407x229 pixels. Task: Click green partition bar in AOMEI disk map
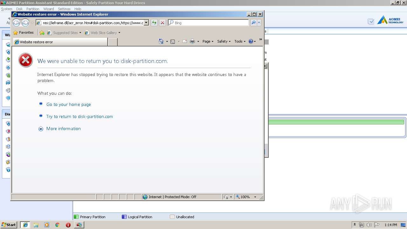coord(336,122)
